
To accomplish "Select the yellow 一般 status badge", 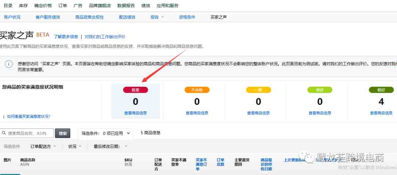I will [258, 90].
